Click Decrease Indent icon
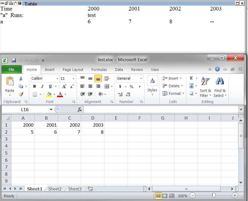This screenshot has width=248, height=201. tap(82, 94)
